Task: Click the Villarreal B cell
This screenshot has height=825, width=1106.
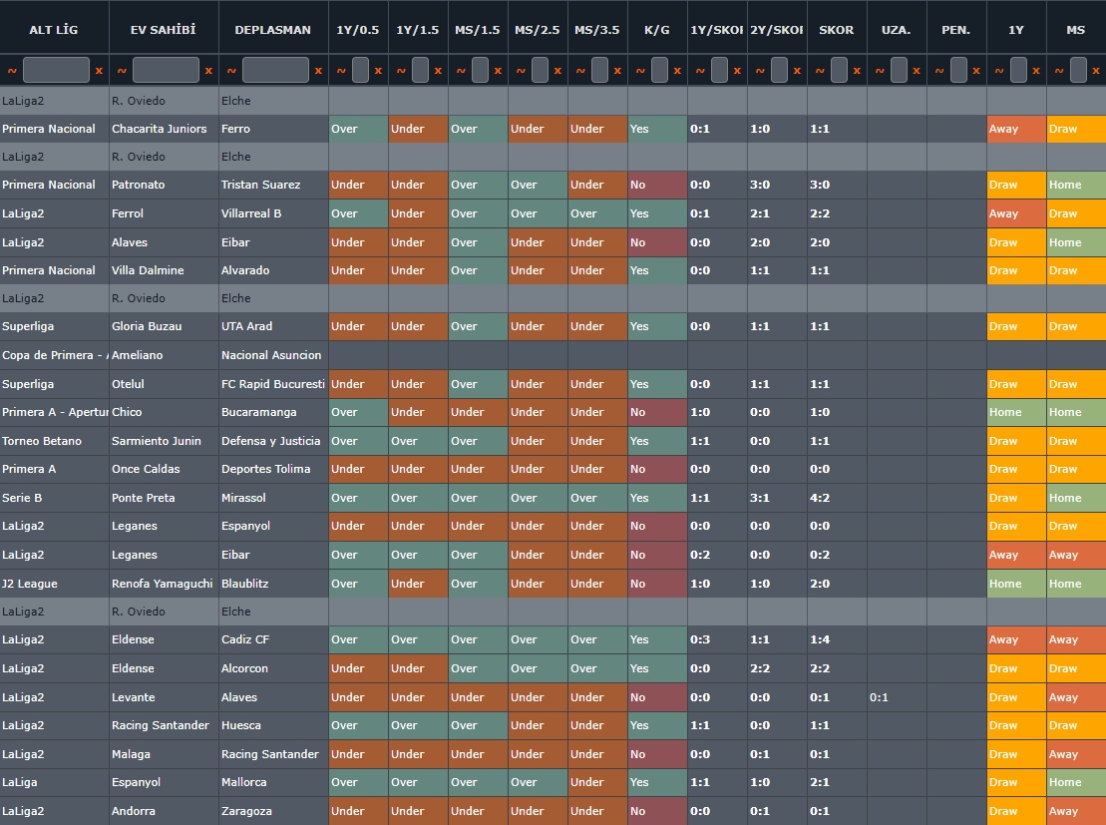Action: coord(273,213)
